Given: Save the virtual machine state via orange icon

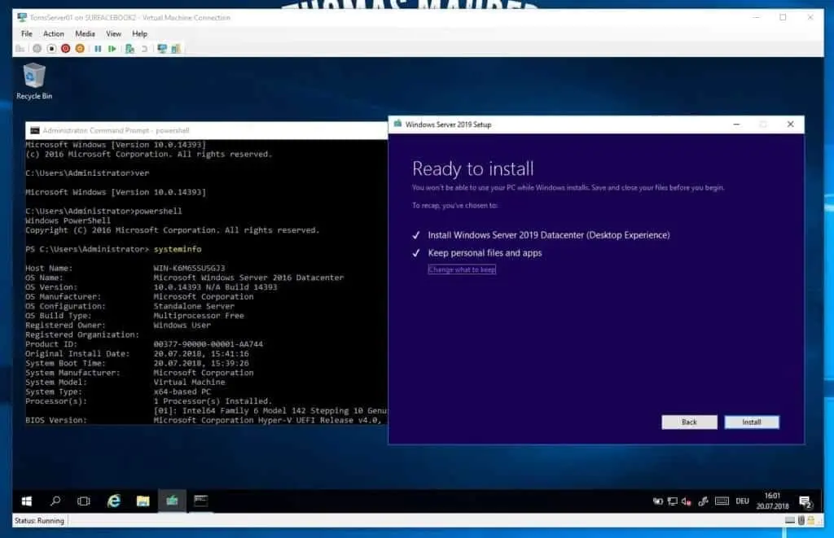Looking at the screenshot, I should (x=79, y=48).
